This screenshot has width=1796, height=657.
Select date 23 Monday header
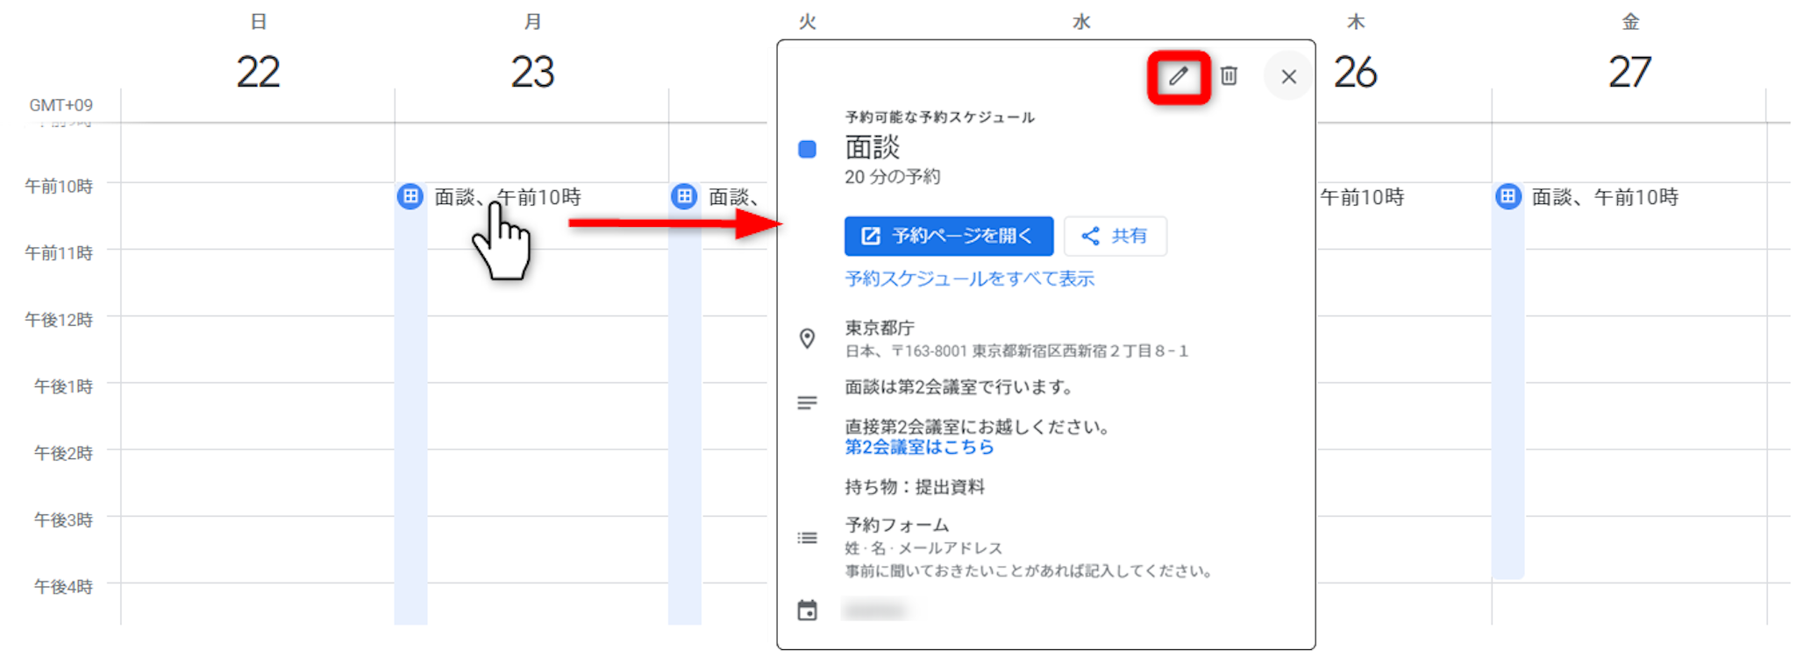click(532, 72)
